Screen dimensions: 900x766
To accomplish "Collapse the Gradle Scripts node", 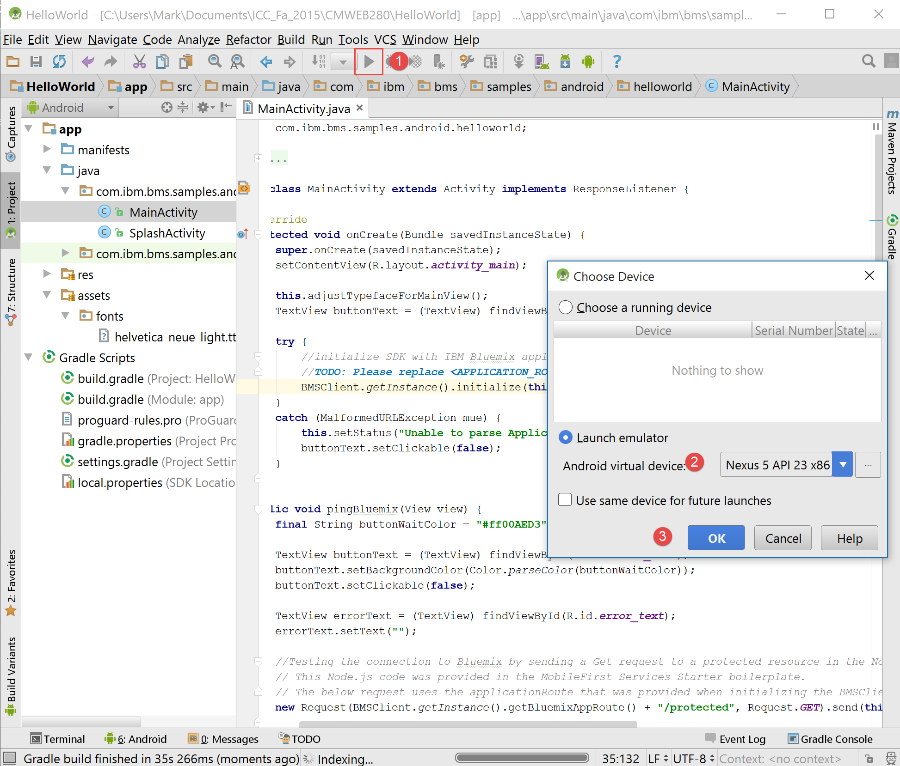I will coord(29,357).
